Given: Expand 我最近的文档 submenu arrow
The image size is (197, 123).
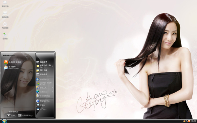Looking at the screenshot, I should coord(53,66).
